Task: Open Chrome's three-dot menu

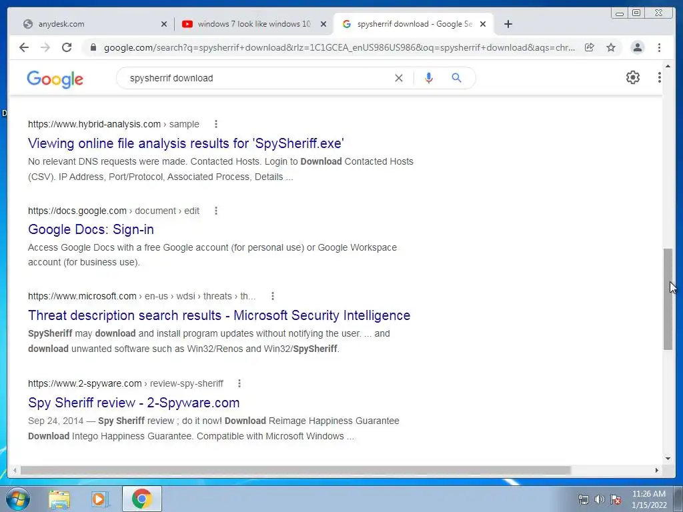Action: [x=659, y=47]
